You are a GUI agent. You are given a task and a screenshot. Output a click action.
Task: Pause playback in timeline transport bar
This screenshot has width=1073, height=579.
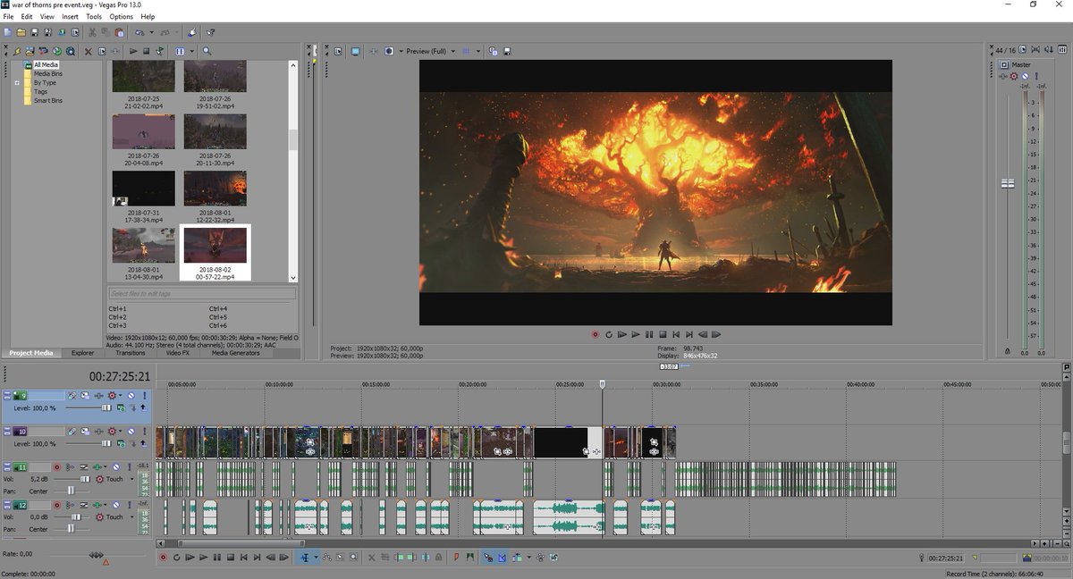pyautogui.click(x=217, y=558)
